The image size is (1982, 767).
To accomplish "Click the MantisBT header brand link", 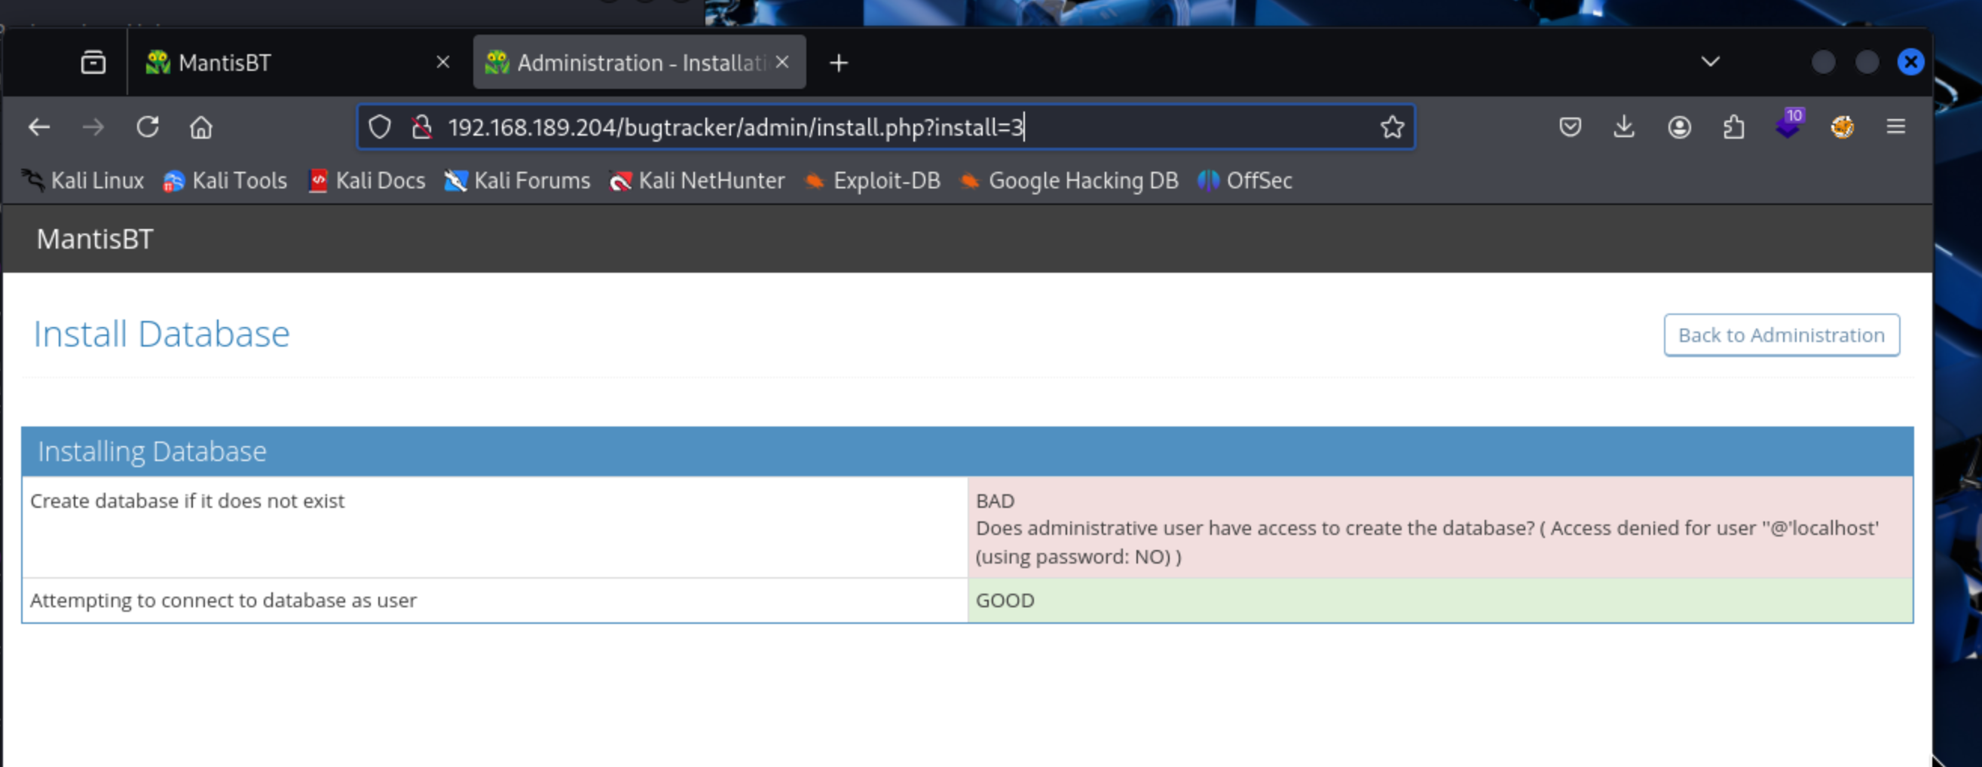I will [x=96, y=240].
